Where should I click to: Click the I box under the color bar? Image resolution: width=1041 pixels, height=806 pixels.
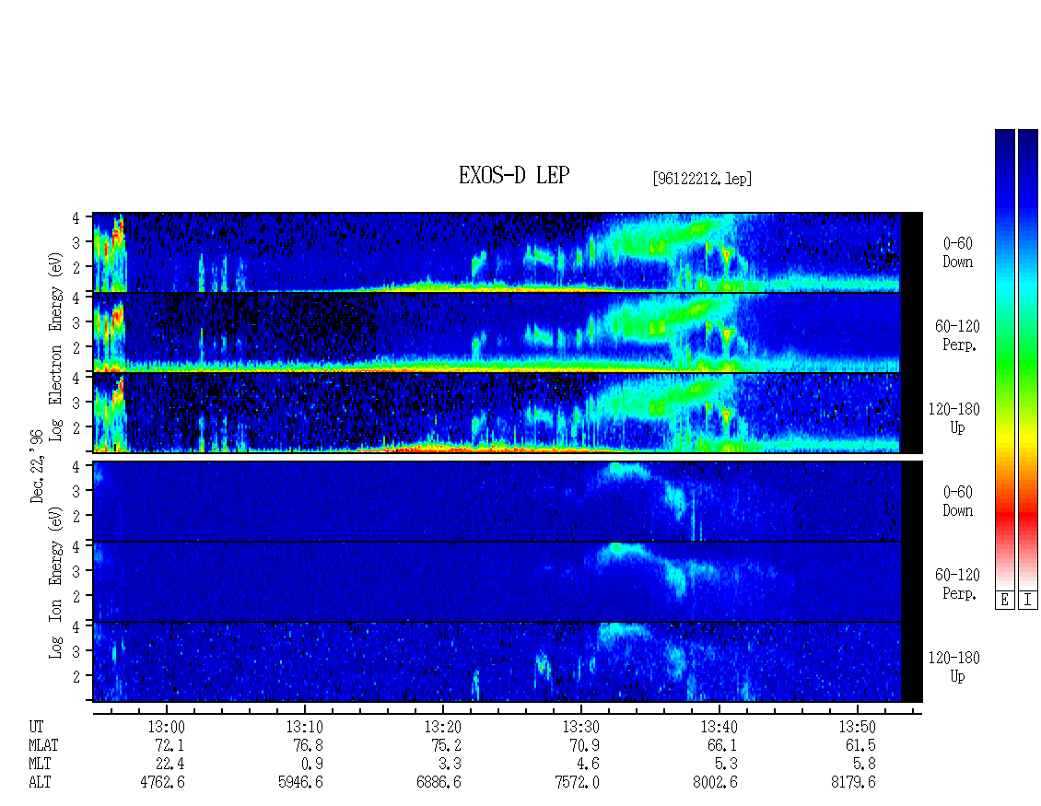point(1028,601)
